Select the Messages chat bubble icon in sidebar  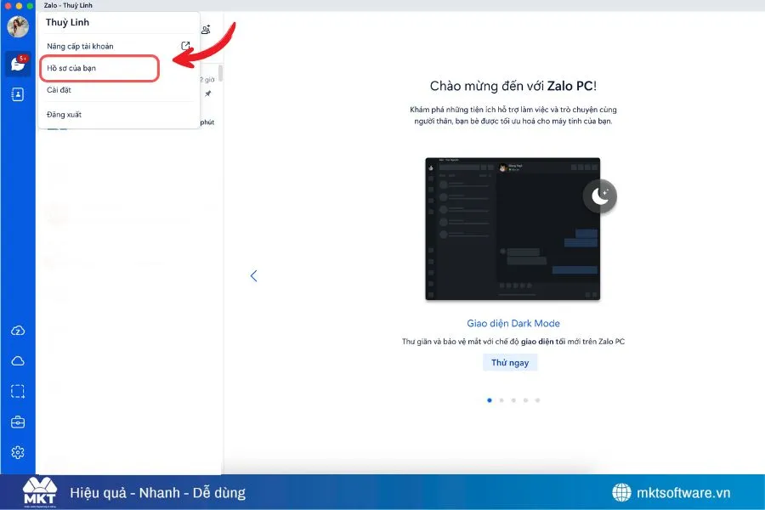(x=17, y=63)
